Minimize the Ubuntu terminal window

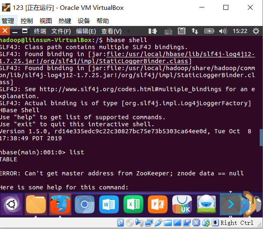click(15, 31)
